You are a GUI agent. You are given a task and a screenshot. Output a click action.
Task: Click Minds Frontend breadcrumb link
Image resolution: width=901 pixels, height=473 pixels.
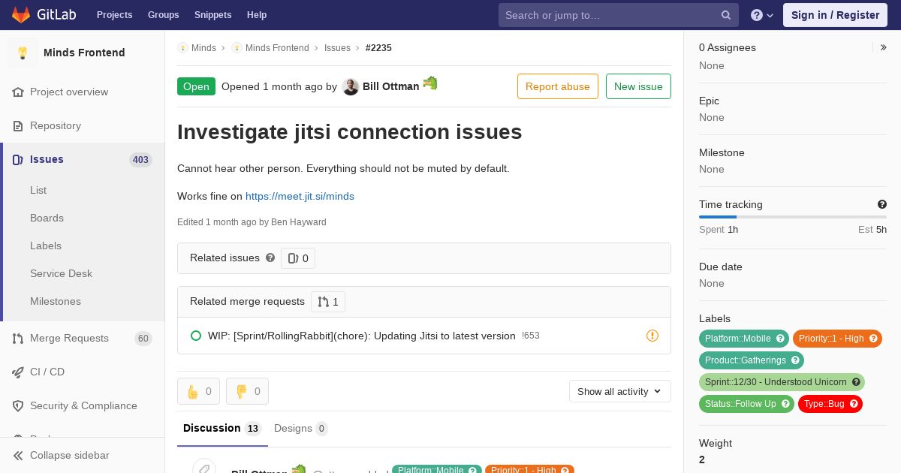coord(277,48)
